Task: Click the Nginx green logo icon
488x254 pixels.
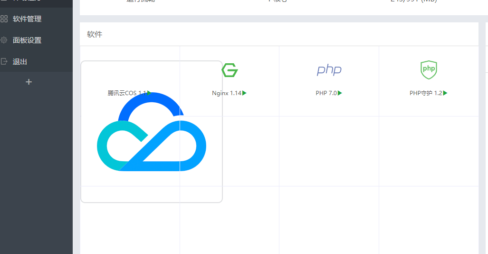Action: pos(230,70)
